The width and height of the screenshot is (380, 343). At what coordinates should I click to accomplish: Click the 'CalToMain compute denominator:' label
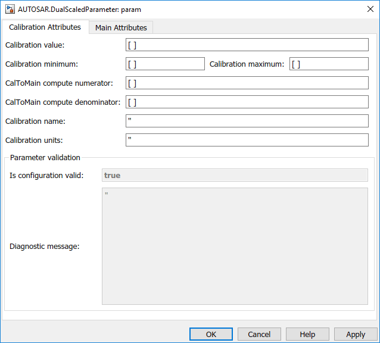[63, 102]
